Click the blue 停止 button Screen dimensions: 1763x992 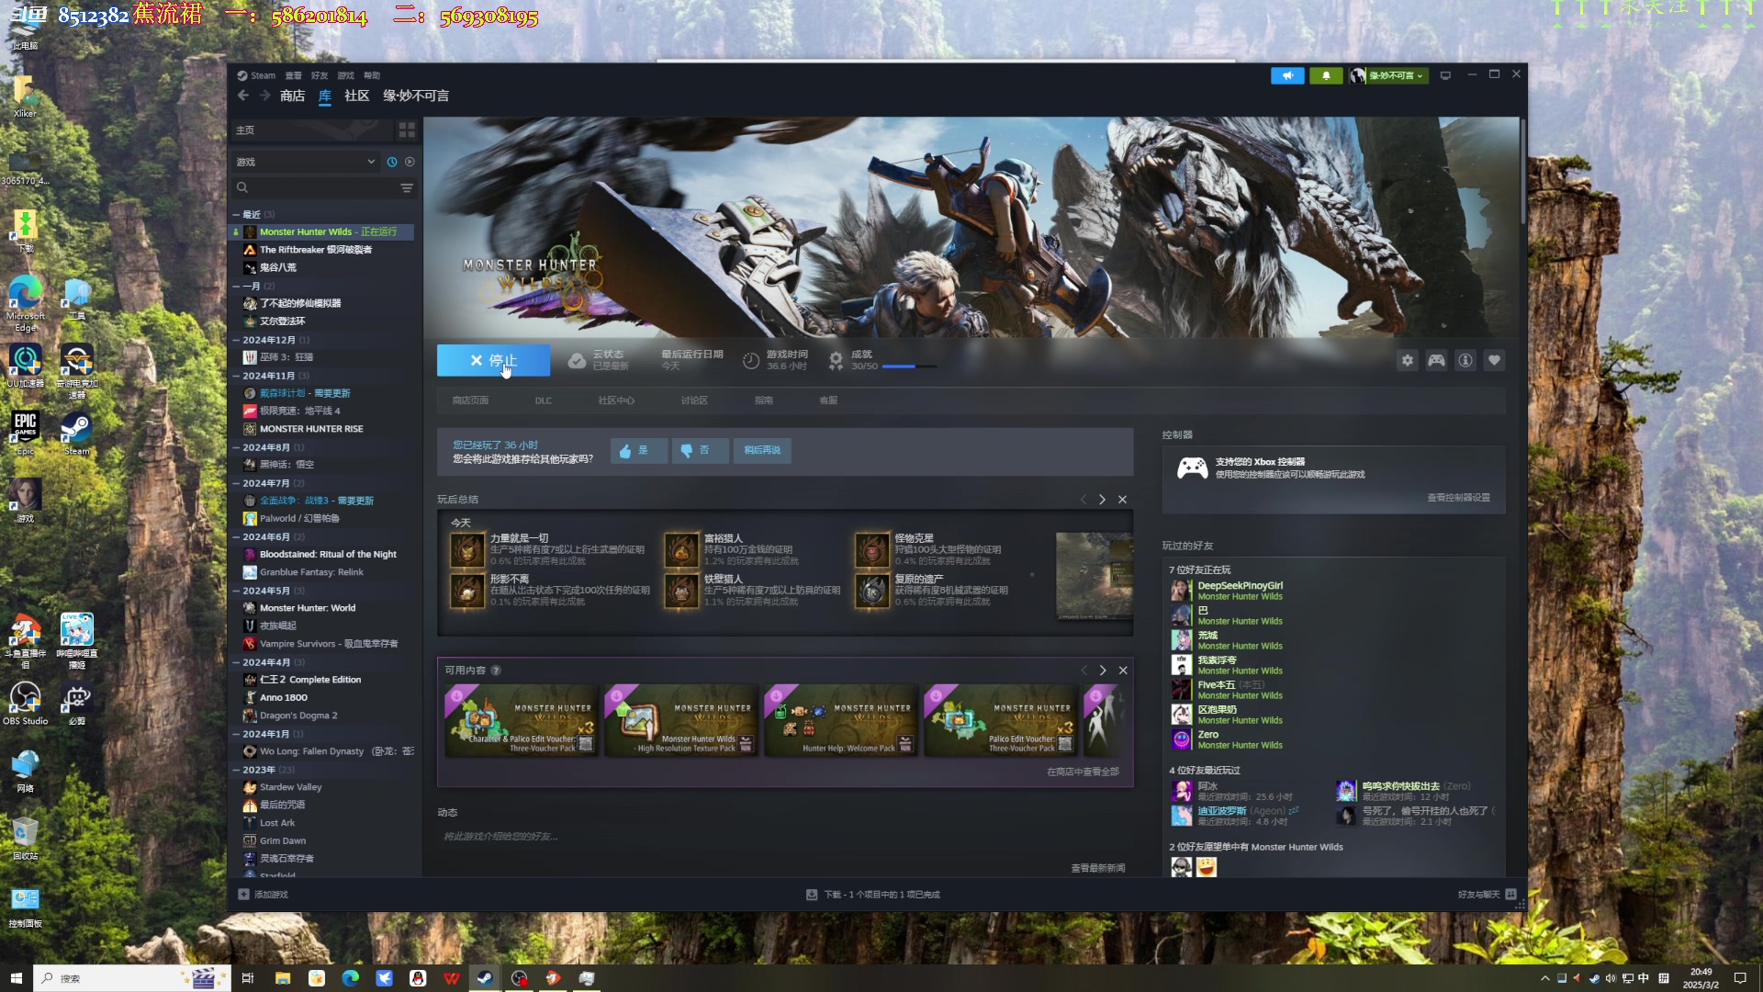493,360
